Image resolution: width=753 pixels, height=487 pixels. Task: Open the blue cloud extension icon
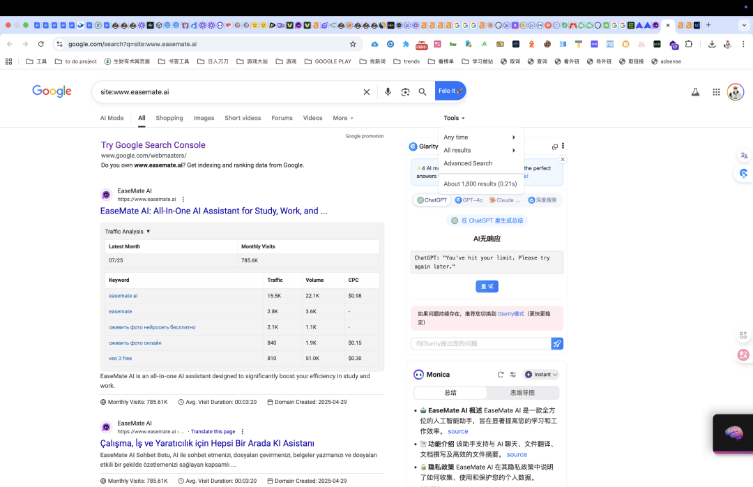374,44
